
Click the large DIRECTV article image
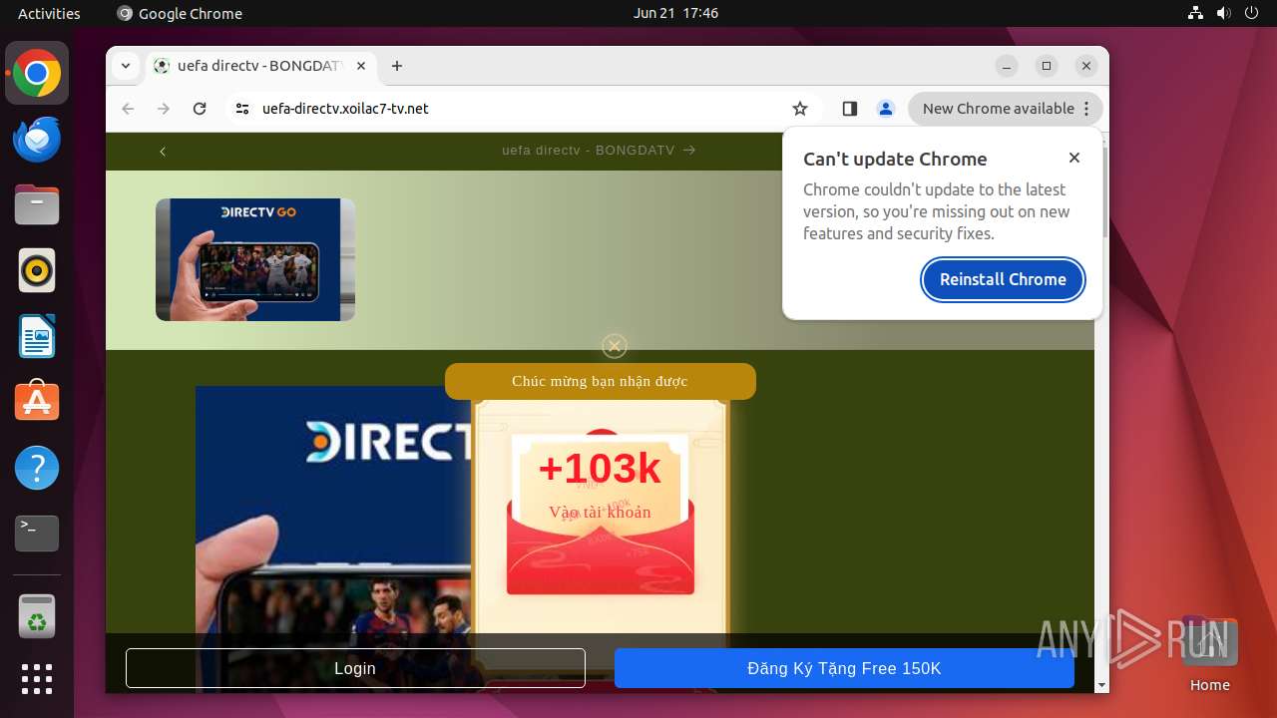pos(333,538)
